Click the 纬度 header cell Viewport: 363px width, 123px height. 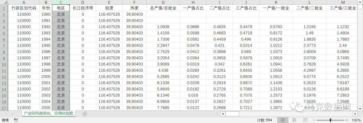(x=134, y=8)
